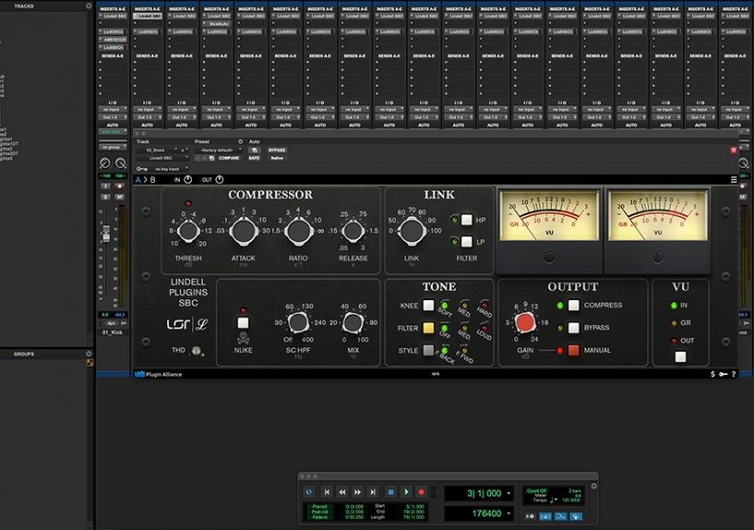This screenshot has height=530, width=754.
Task: Click the Plugin Alliance key icon
Action: pos(723,374)
